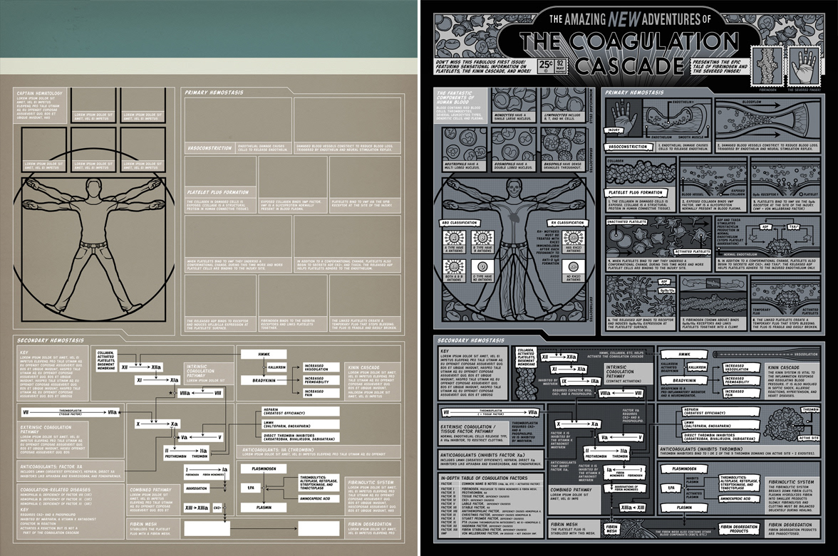This screenshot has height=556, width=838.
Task: Click the 'IX → IXa' factor box
Action: 581,382
